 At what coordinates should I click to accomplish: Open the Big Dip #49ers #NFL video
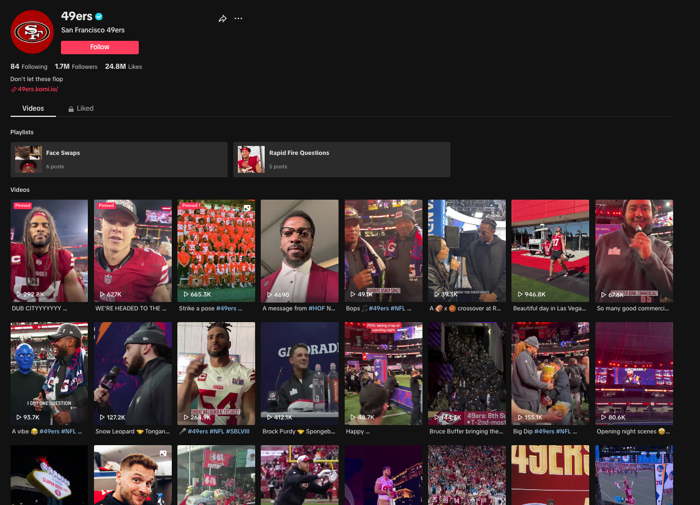(550, 374)
